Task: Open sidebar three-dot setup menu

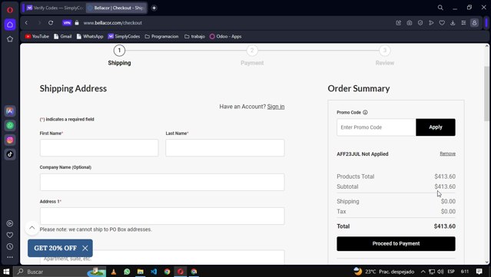Action: pyautogui.click(x=10, y=257)
